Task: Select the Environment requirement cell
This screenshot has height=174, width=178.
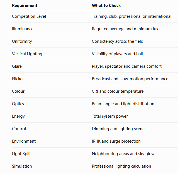Action: [24, 141]
